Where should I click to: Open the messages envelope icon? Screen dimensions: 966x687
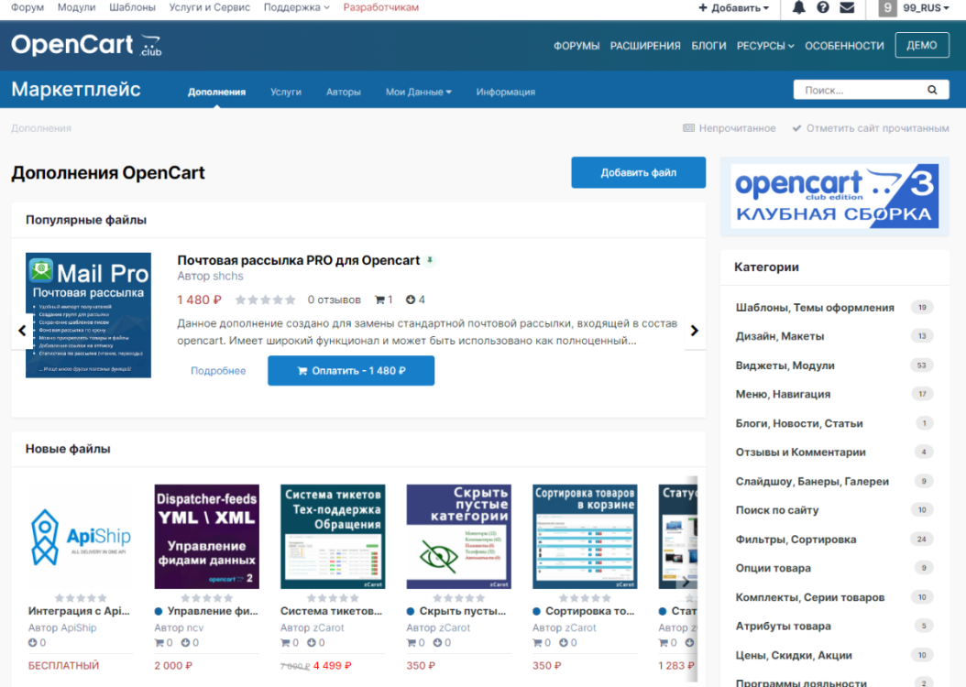tap(847, 7)
